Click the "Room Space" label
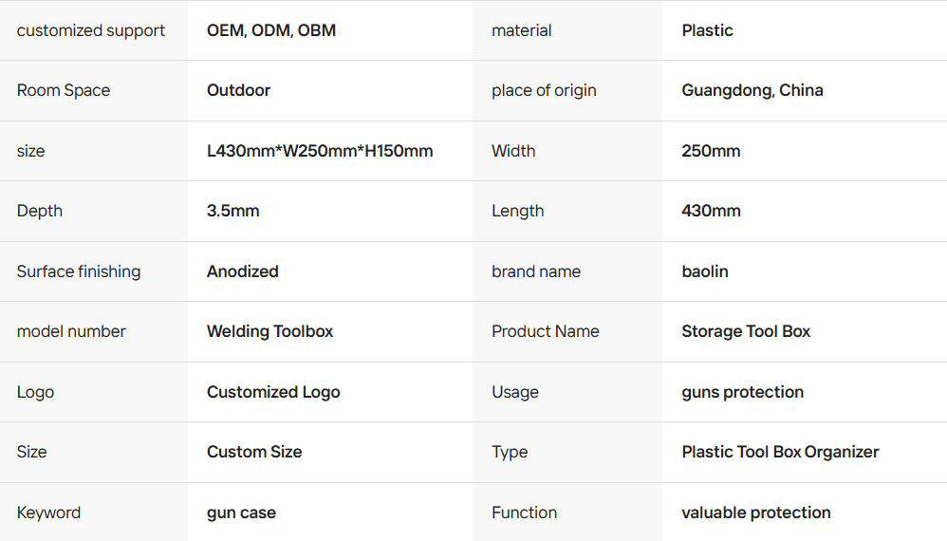 pyautogui.click(x=64, y=90)
